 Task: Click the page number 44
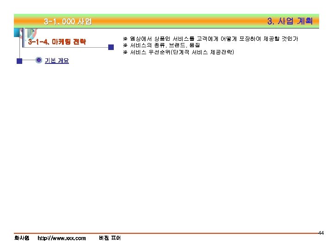pyautogui.click(x=321, y=233)
